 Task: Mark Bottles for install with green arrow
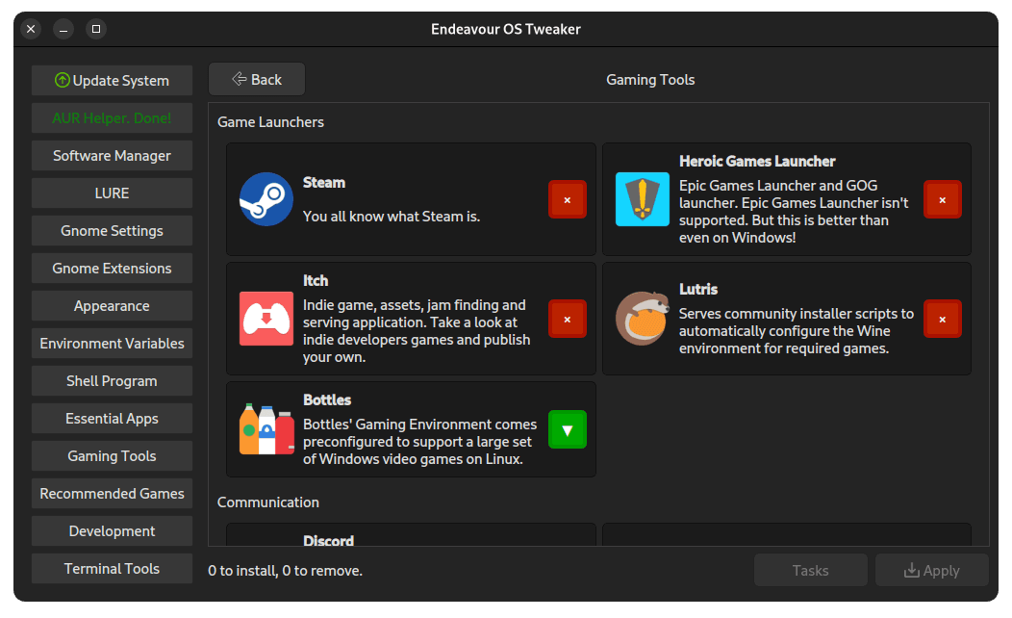(x=568, y=429)
